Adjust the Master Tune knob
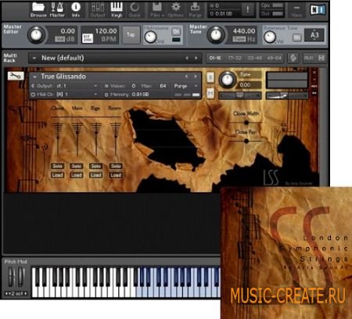This screenshot has height=319, width=352. click(216, 34)
